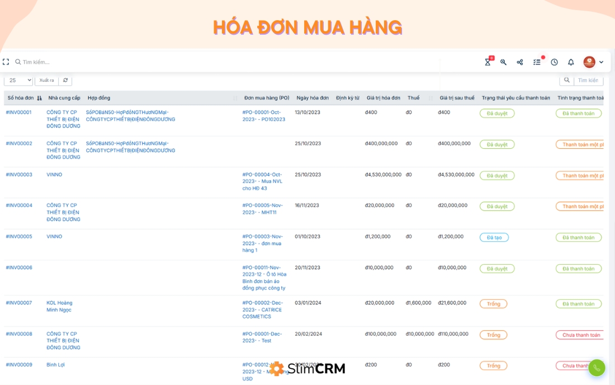This screenshot has width=615, height=385.
Task: Open invoice #INV00006
Action: pos(19,267)
